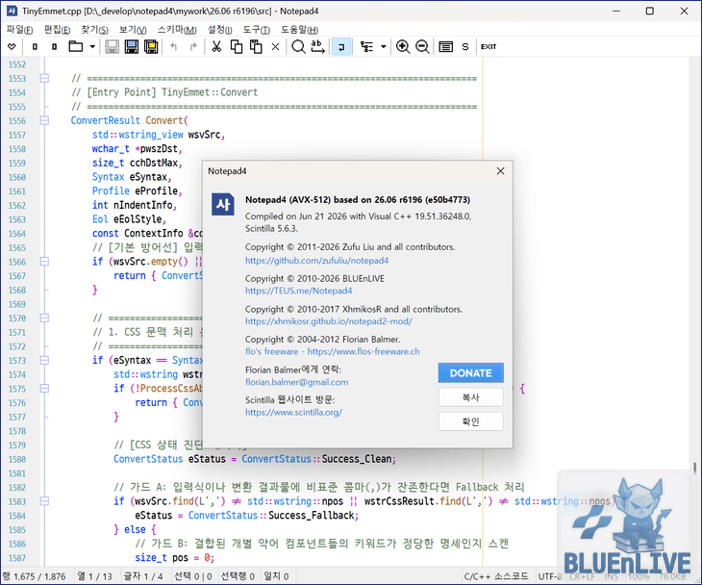Image resolution: width=702 pixels, height=585 pixels.
Task: Collapse the fold marker at line 1575
Action: 44,389
